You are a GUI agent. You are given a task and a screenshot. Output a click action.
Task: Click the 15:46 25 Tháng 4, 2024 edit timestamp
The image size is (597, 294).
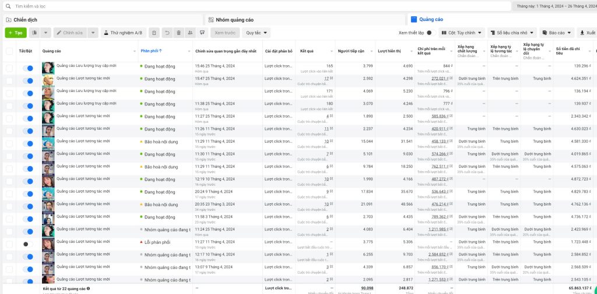(x=215, y=66)
